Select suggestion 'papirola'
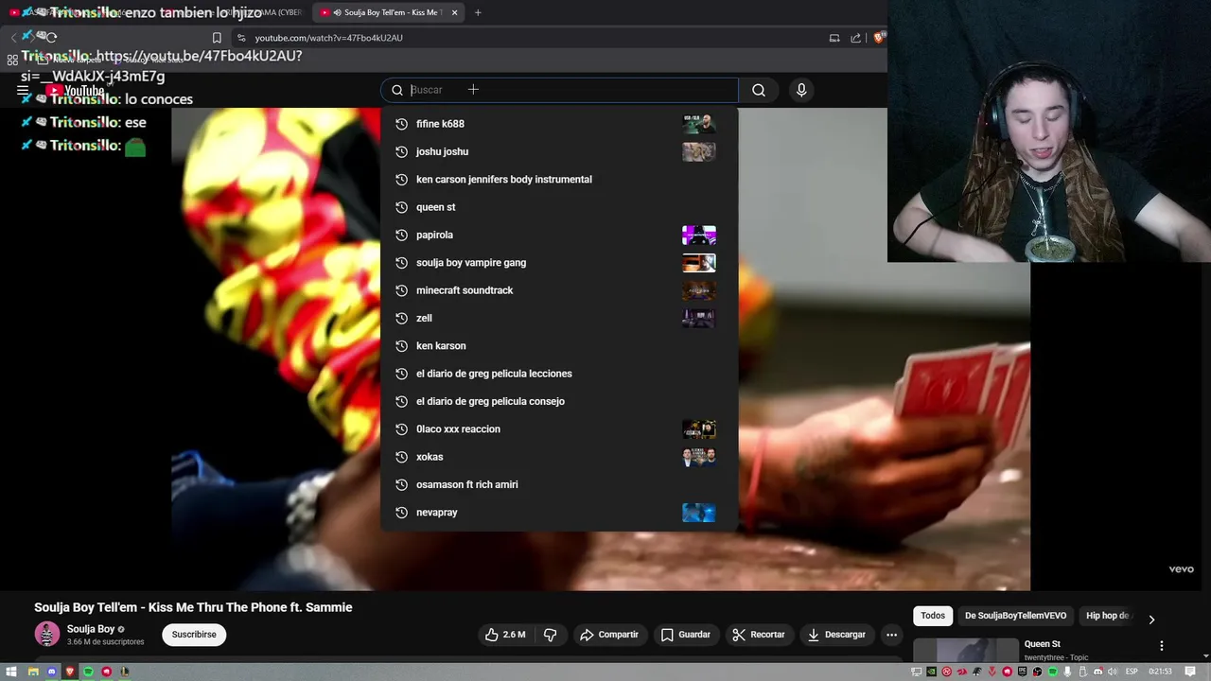The width and height of the screenshot is (1211, 681). (x=559, y=235)
